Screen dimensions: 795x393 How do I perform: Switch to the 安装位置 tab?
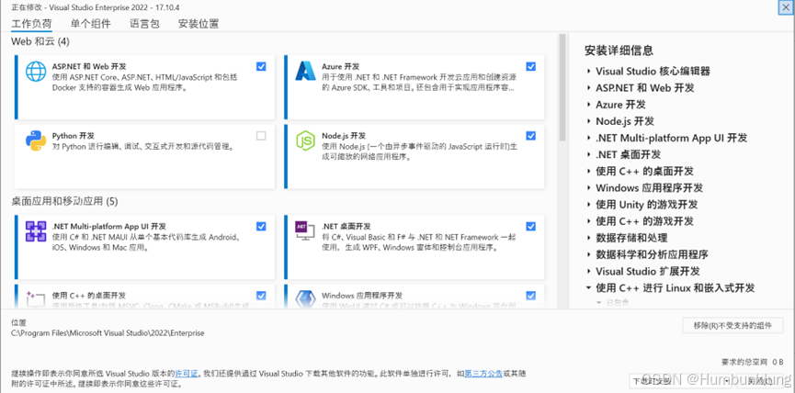(199, 23)
